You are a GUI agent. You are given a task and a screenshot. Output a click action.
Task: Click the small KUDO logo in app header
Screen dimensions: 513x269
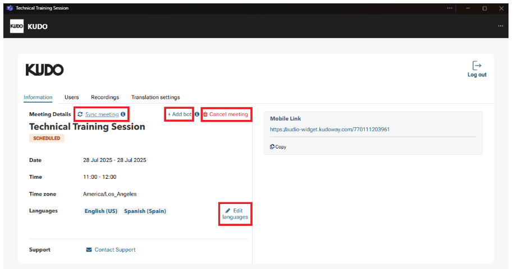(17, 26)
